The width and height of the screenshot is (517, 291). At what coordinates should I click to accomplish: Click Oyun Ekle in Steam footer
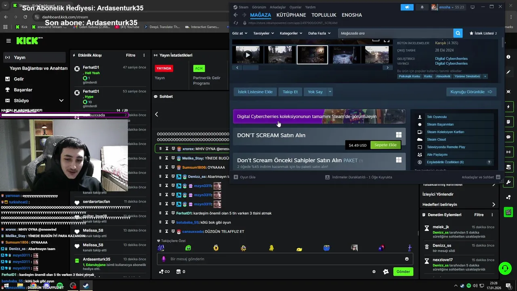tap(245, 177)
